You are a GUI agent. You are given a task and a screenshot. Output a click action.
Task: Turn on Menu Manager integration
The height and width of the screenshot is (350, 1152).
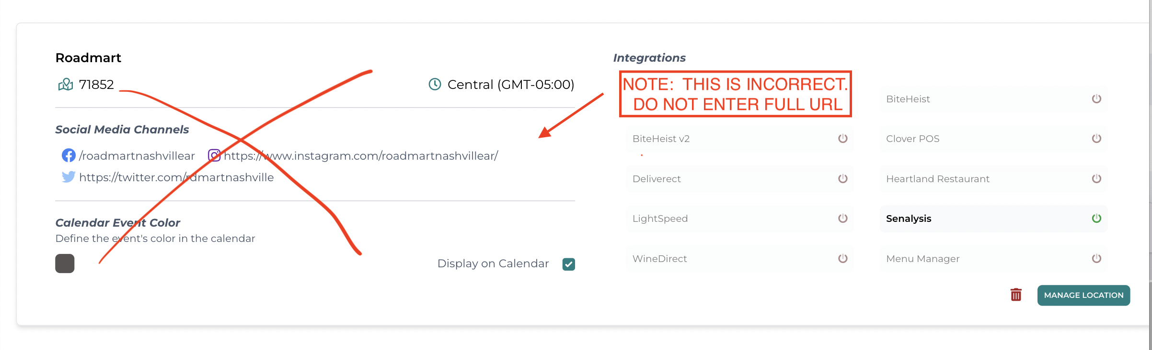click(x=1096, y=259)
